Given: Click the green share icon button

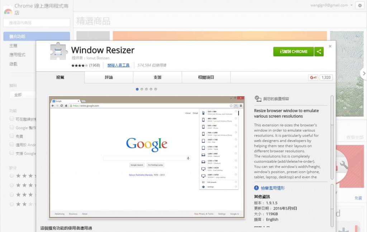Looking at the screenshot, I should pyautogui.click(x=319, y=51).
